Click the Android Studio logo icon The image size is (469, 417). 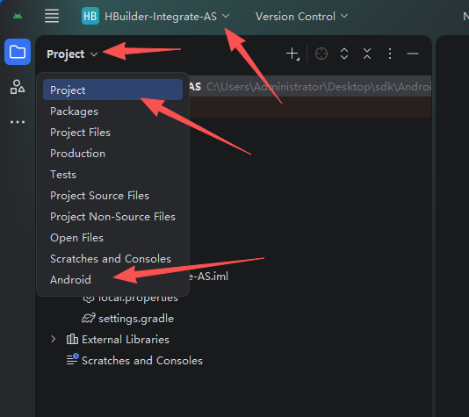[x=18, y=16]
